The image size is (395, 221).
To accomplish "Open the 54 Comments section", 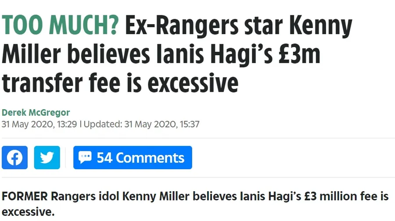I will pyautogui.click(x=133, y=158).
